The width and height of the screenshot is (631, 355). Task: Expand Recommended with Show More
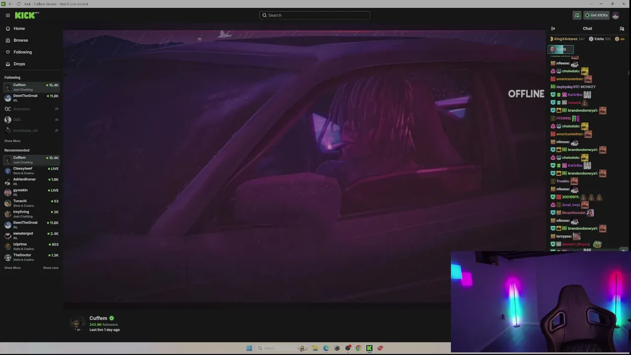(12, 268)
